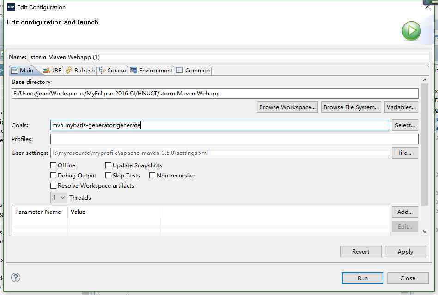Switch to the Main tab
Viewport: 438px width, 295px height.
(23, 71)
